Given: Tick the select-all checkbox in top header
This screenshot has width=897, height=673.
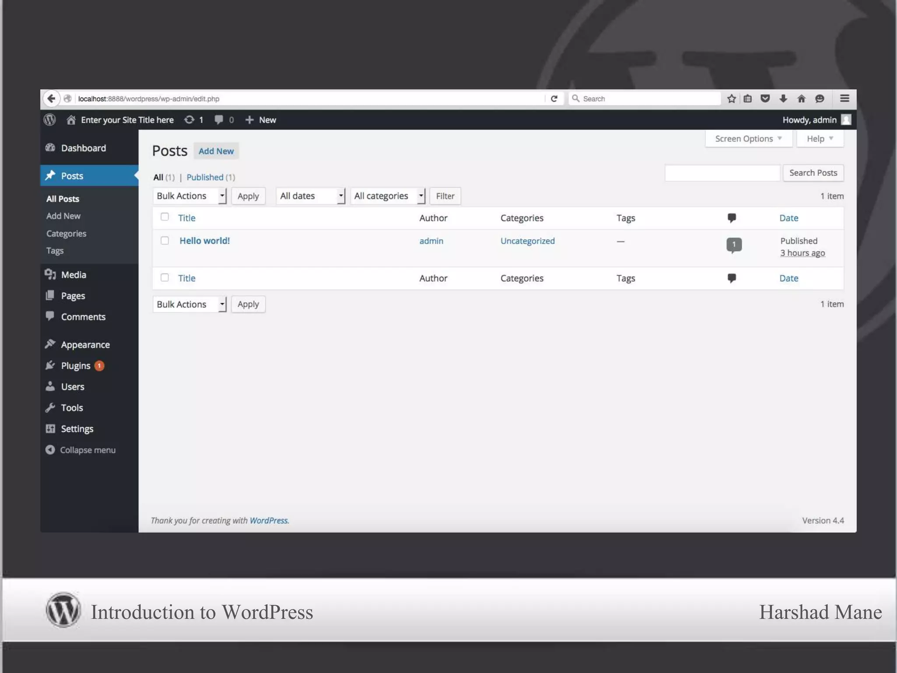Looking at the screenshot, I should (165, 217).
